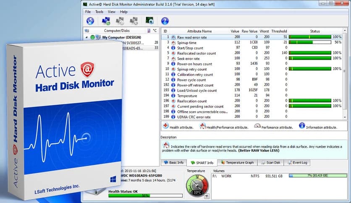Sort by the Threshold column header

(279, 31)
